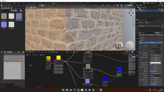Switch to solid viewport shading
This screenshot has width=164, height=92.
(x=129, y=5)
